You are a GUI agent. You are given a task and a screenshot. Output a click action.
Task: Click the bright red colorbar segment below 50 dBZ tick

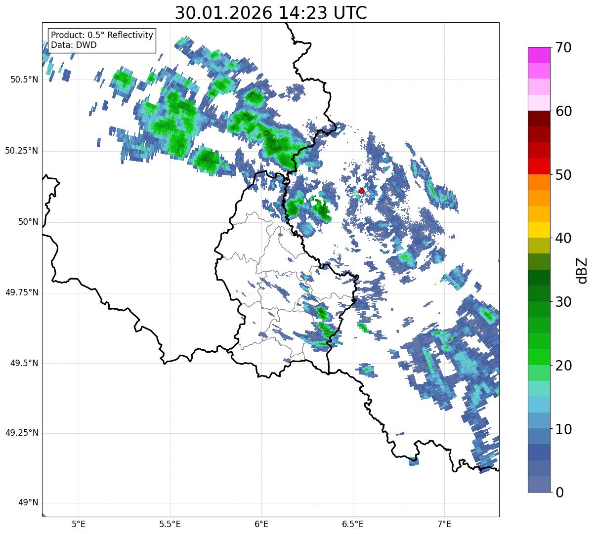[539, 166]
